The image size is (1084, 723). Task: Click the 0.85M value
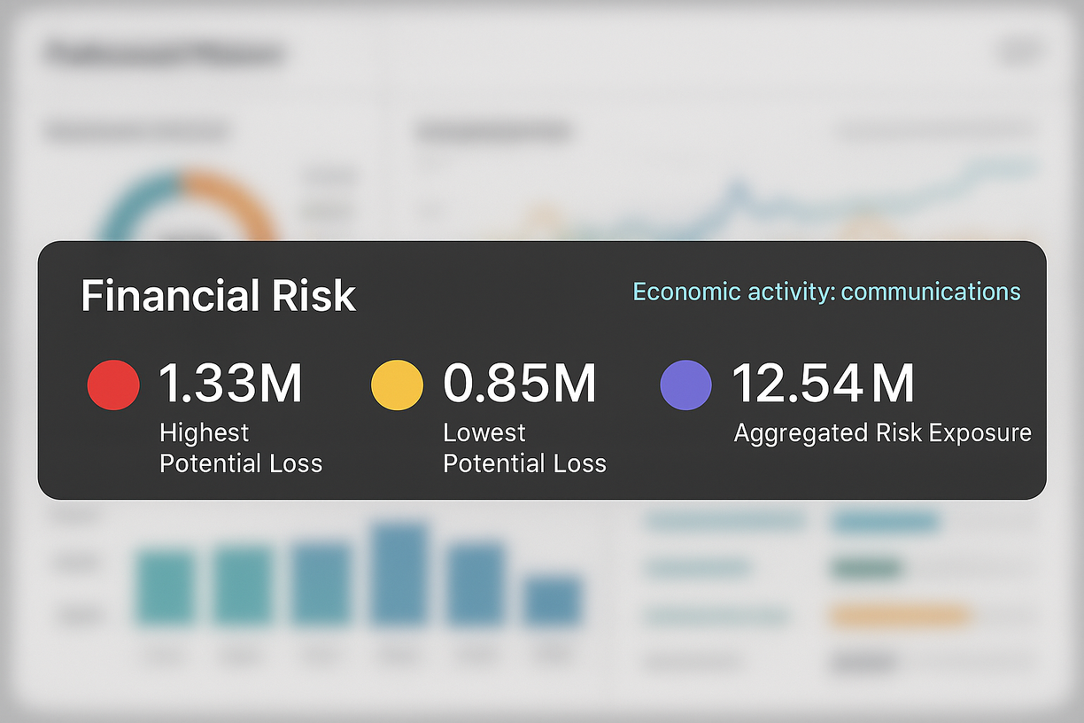[519, 385]
